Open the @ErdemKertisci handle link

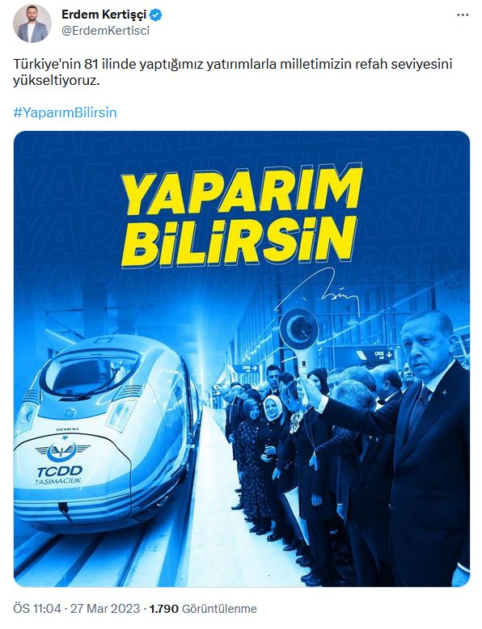tap(106, 31)
